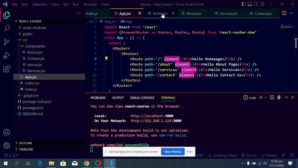Switch to Home.jsx editor tab
The image size is (298, 168).
click(x=160, y=14)
